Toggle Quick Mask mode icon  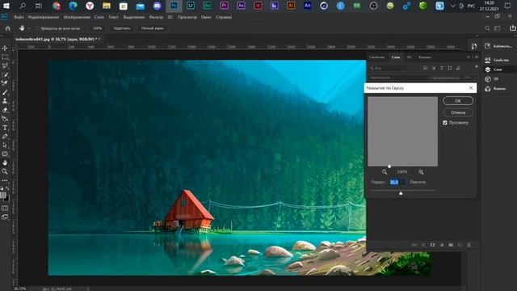pyautogui.click(x=5, y=209)
